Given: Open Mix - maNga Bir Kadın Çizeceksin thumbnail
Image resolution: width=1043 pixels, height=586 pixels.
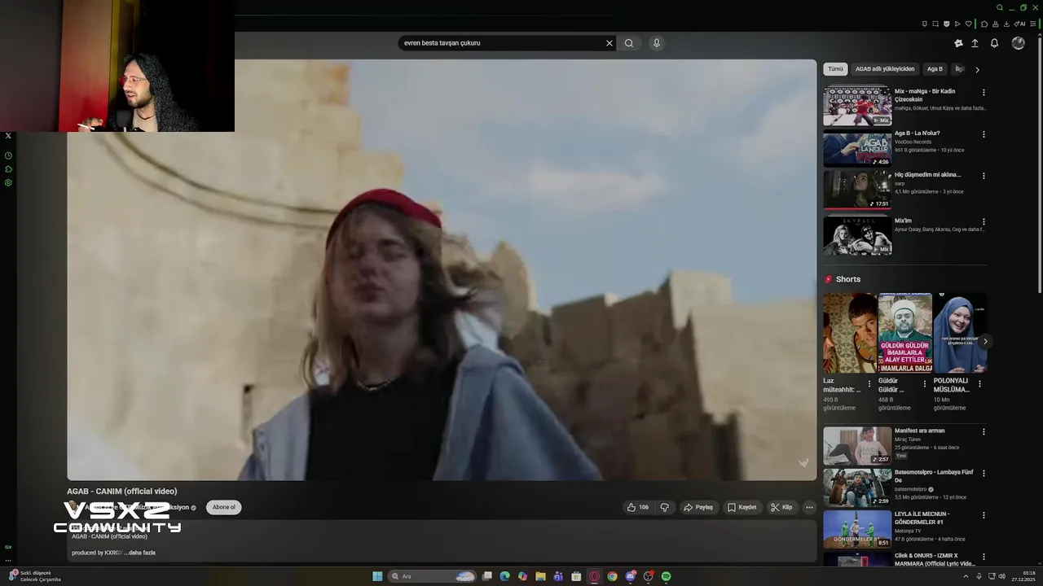Looking at the screenshot, I should click(857, 105).
